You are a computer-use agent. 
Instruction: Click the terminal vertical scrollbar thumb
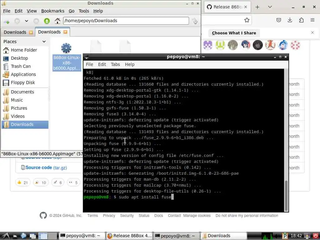pyautogui.click(x=286, y=196)
